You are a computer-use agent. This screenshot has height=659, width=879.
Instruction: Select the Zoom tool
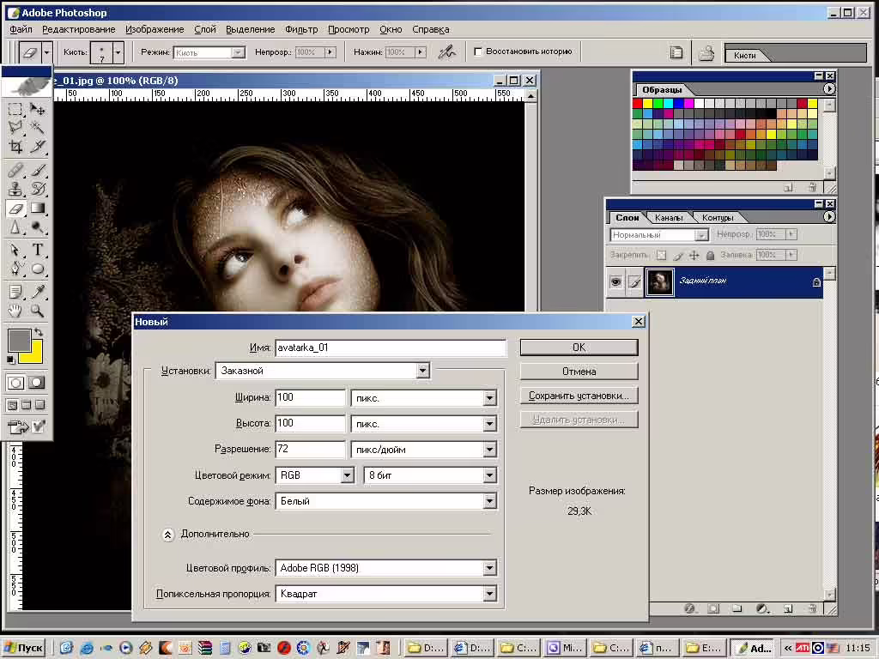coord(38,311)
